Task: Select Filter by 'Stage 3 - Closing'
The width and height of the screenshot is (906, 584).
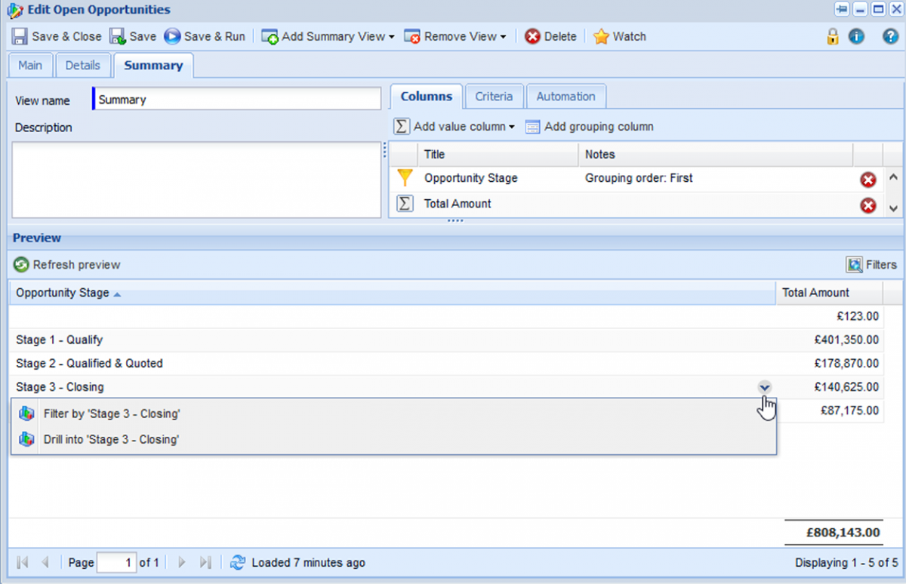Action: tap(112, 413)
